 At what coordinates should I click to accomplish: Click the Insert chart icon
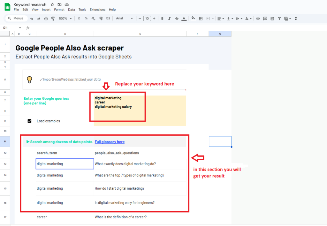coord(272,19)
